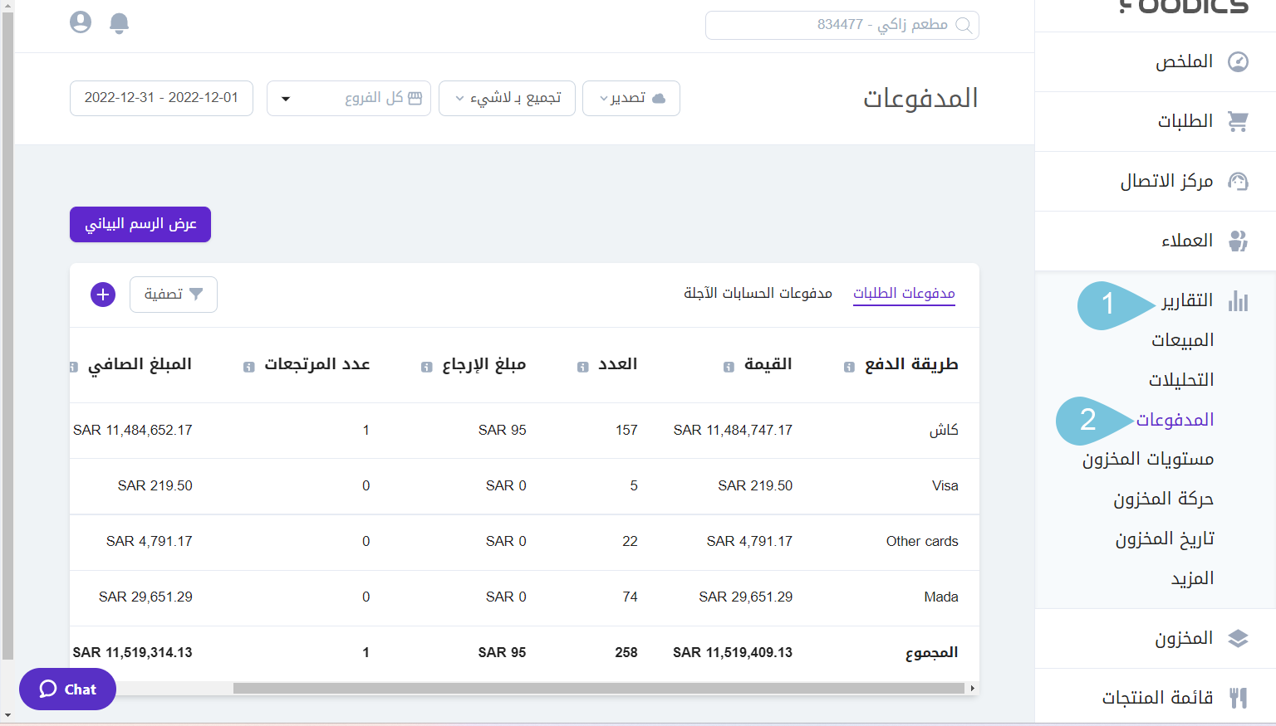The image size is (1276, 726).
Task: Open the تجميع بـ لاشيء grouping dropdown
Action: tap(507, 98)
